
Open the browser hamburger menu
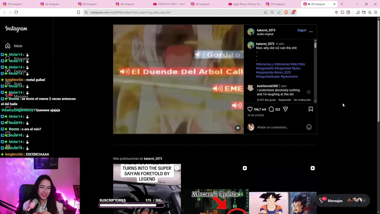click(x=376, y=12)
